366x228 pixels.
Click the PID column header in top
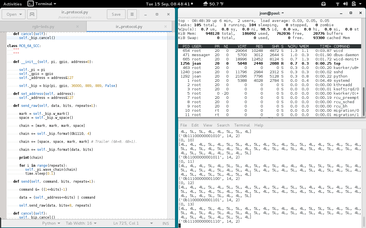pyautogui.click(x=186, y=46)
